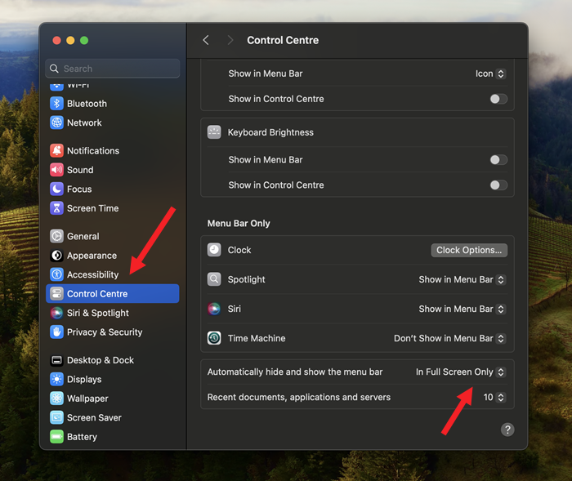Toggle top Show in Control Centre switch

tap(498, 99)
